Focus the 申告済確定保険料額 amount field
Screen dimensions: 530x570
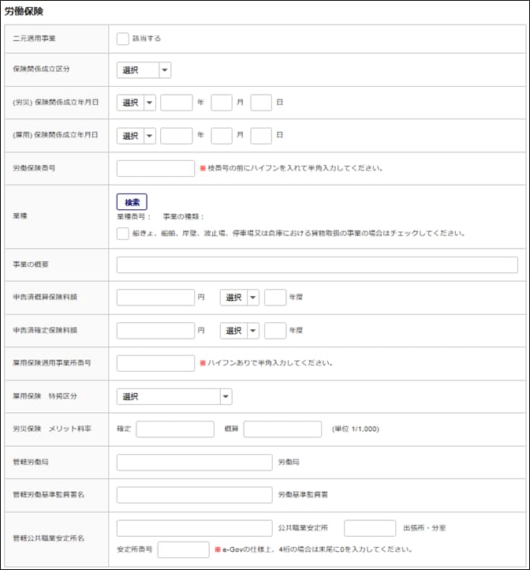coord(155,330)
